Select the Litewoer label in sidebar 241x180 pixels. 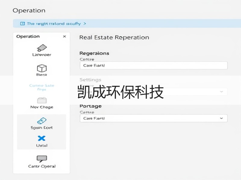[42, 55]
